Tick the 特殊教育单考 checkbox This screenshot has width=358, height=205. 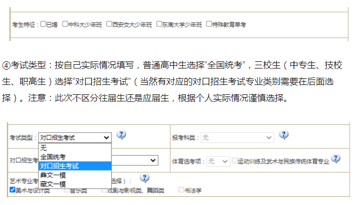[x=209, y=24]
